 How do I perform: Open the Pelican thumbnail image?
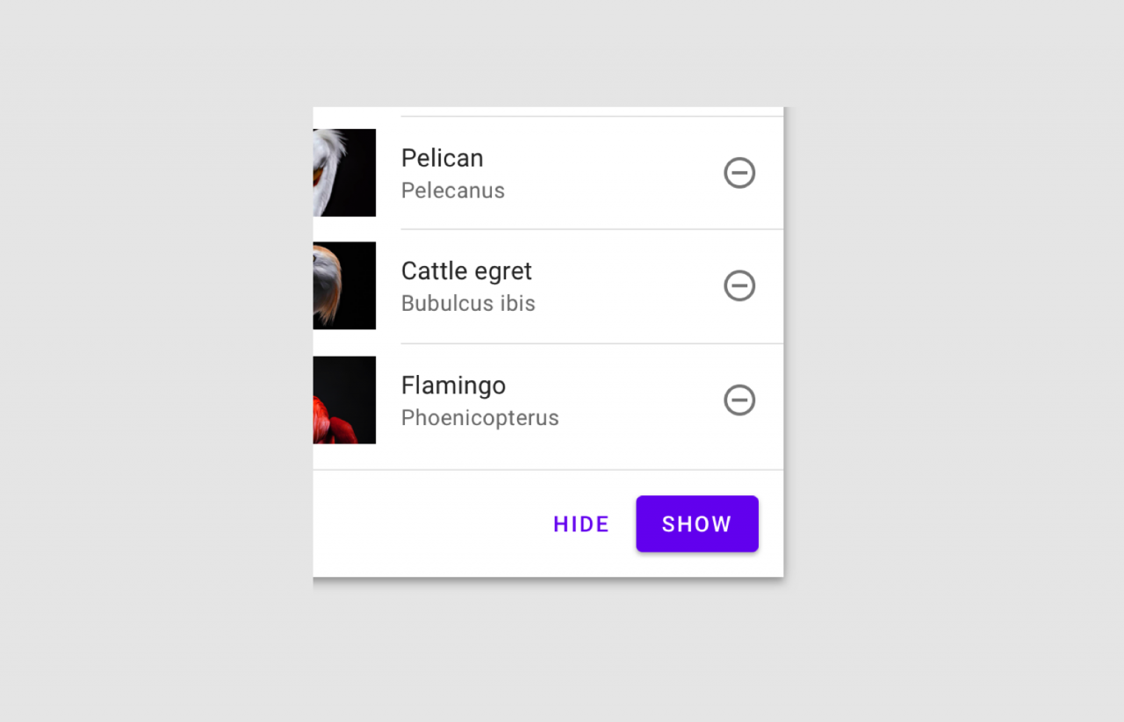(344, 173)
